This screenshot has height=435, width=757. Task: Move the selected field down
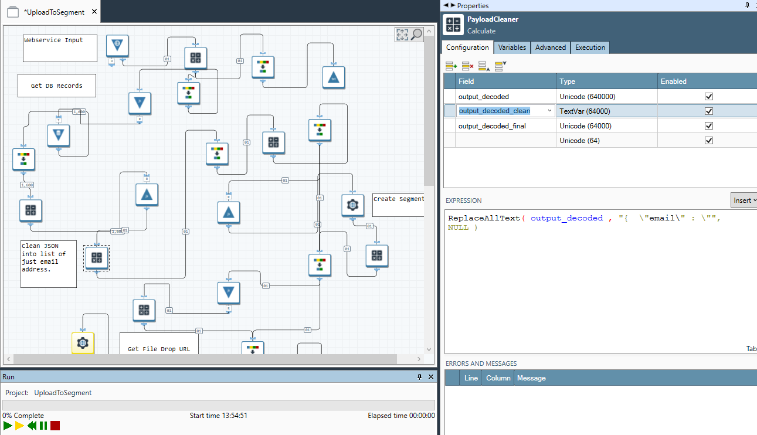pos(500,66)
